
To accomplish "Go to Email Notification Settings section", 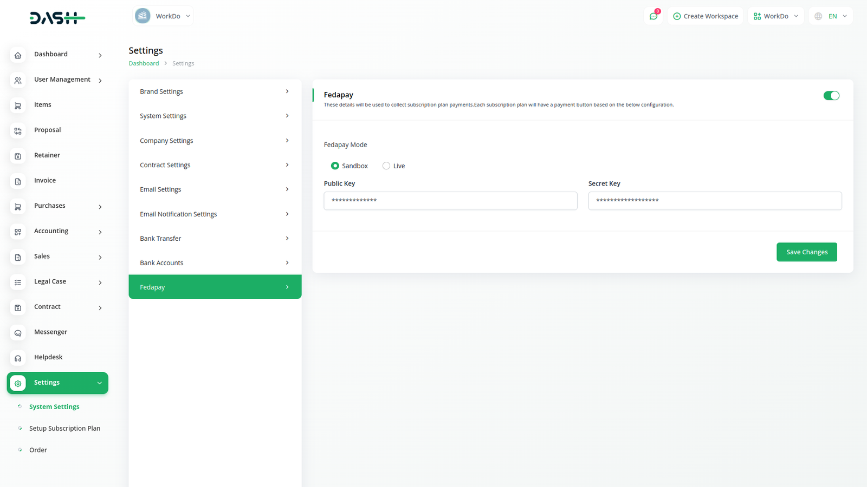I will coord(215,214).
